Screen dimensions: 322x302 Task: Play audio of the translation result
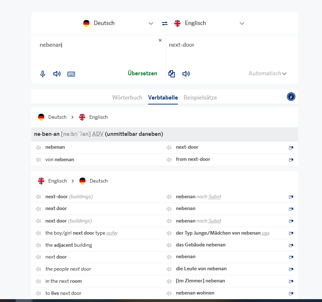click(186, 74)
